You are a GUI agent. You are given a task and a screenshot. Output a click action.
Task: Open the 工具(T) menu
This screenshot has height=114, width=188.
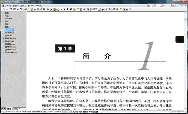click(x=23, y=6)
